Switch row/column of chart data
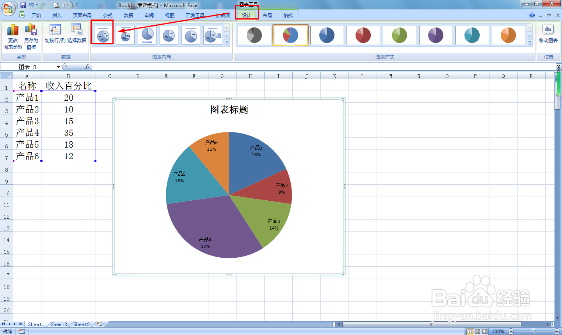Viewport: 562px width, 335px height. (x=55, y=34)
